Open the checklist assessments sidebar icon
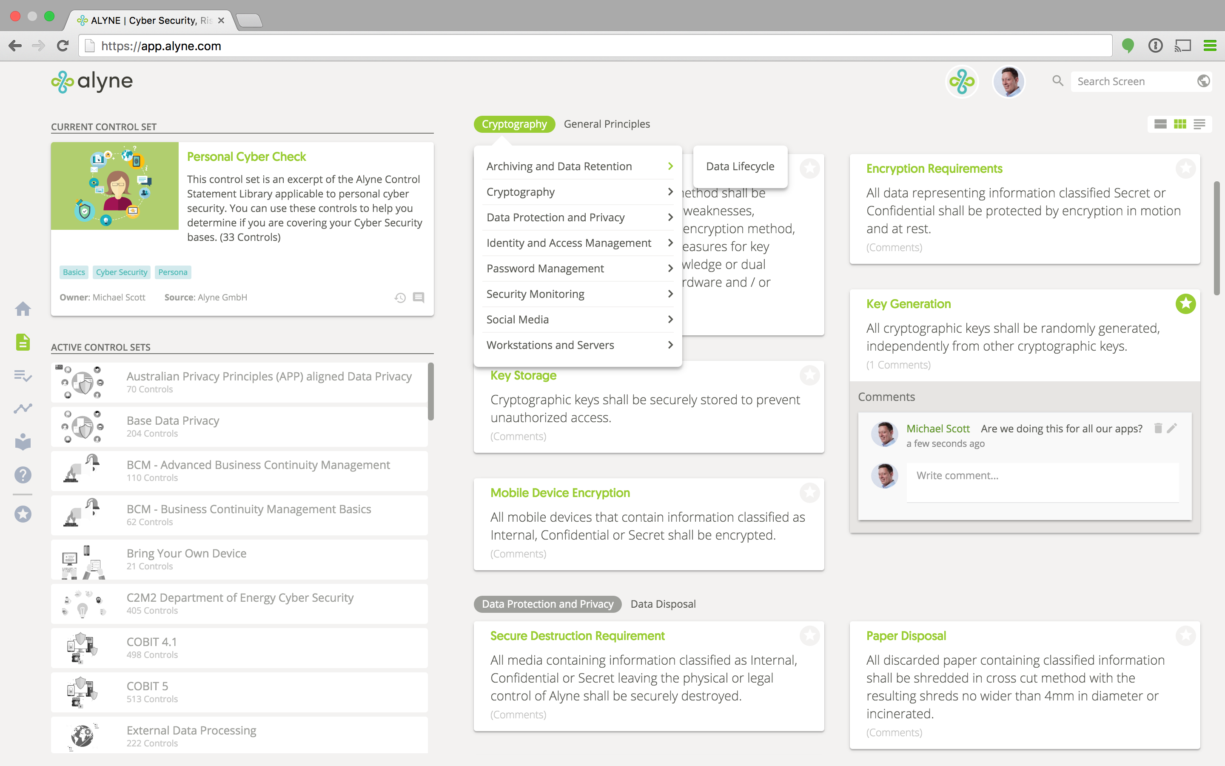This screenshot has height=766, width=1225. pos(23,375)
